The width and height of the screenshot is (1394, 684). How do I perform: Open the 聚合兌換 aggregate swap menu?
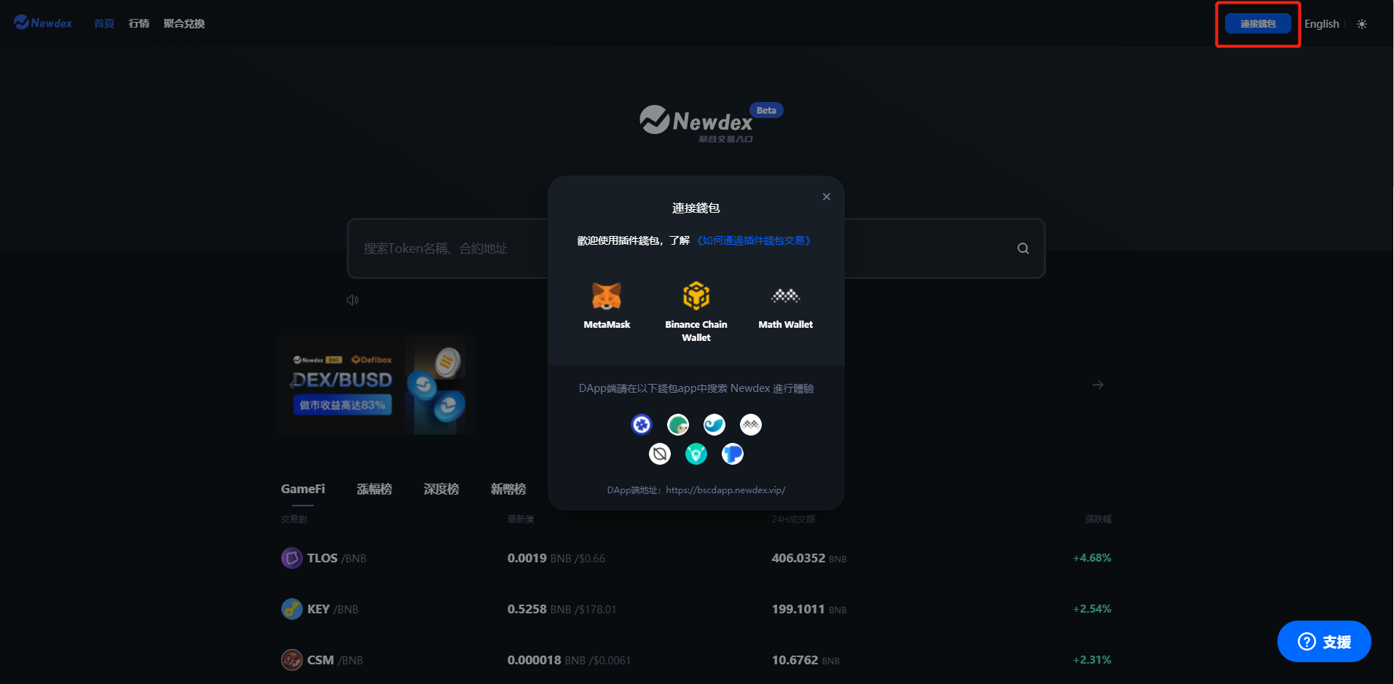[184, 23]
